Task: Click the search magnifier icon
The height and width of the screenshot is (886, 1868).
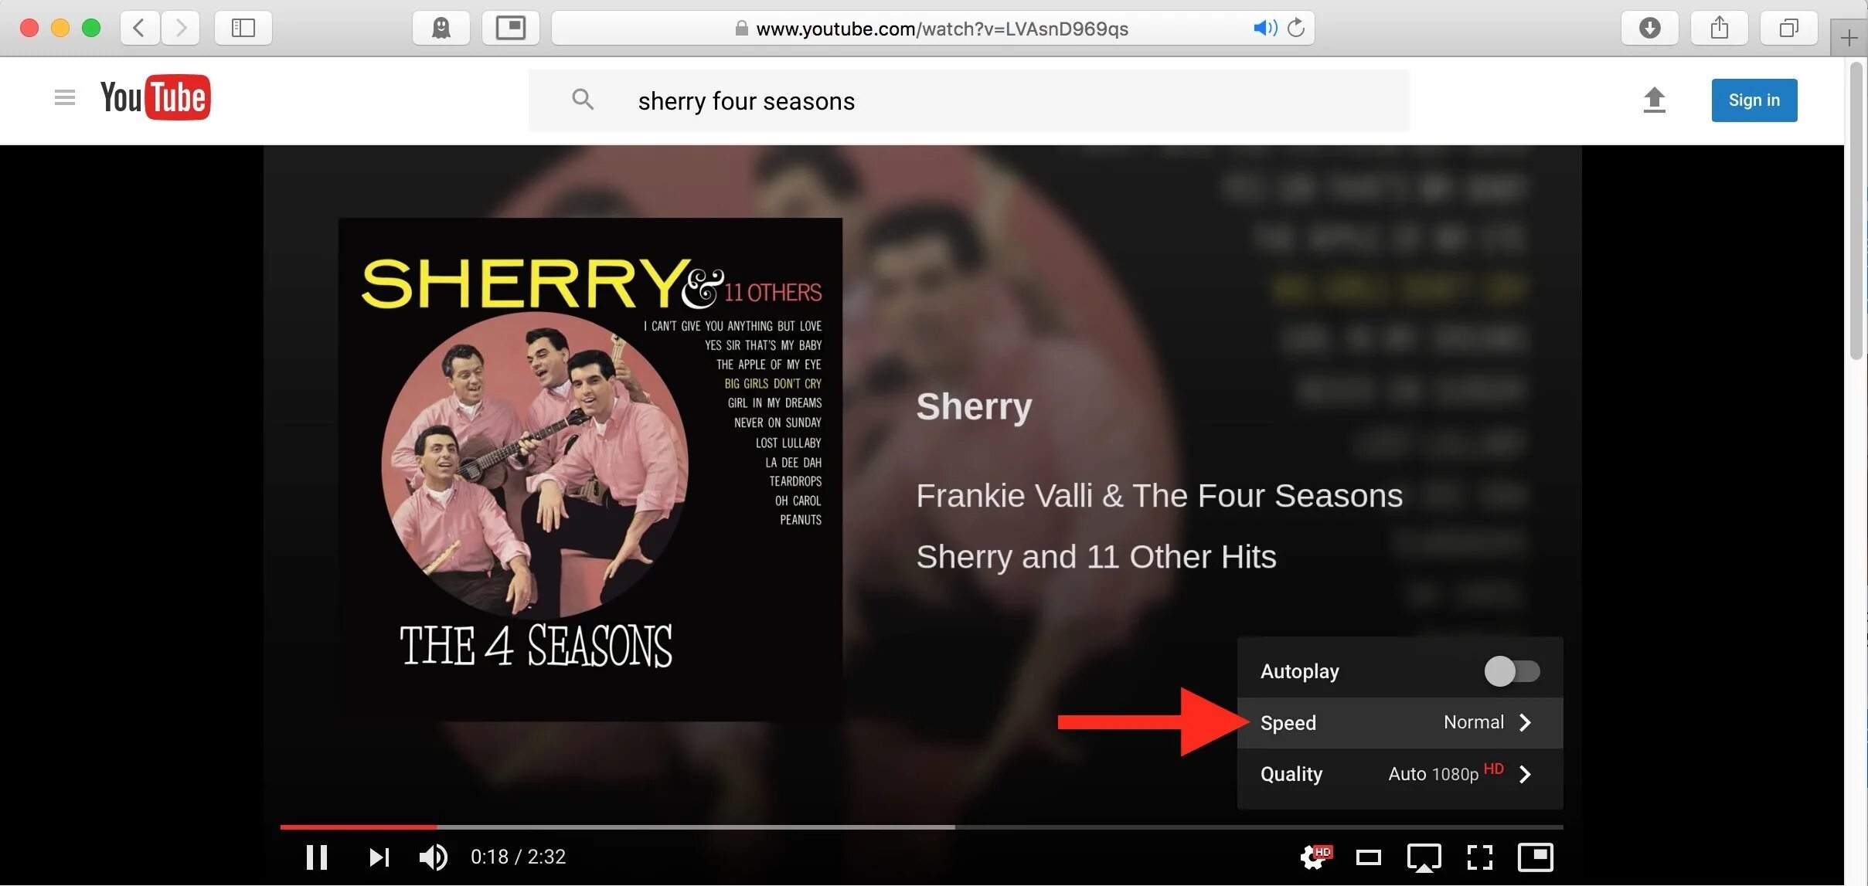Action: coord(583,99)
